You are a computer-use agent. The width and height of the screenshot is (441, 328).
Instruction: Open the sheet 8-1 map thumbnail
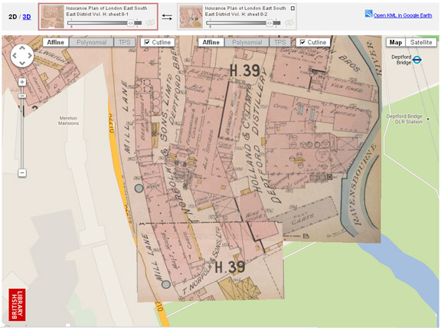coord(52,17)
